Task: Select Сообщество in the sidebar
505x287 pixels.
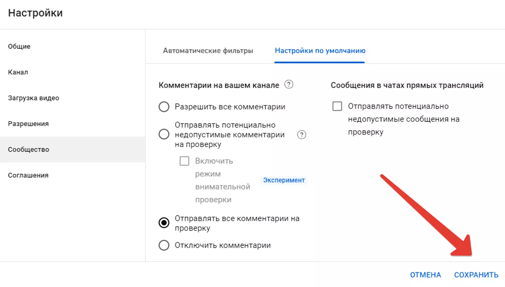Action: click(x=73, y=150)
